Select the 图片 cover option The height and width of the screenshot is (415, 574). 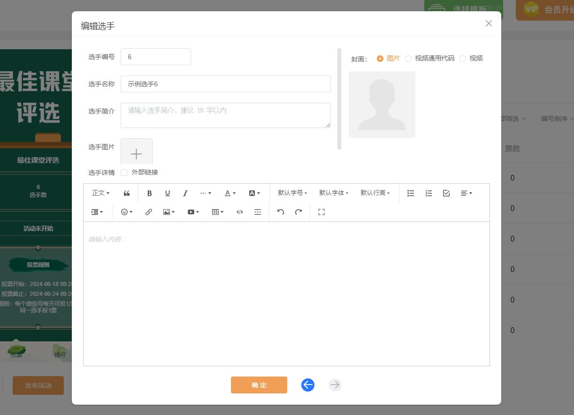click(x=380, y=58)
